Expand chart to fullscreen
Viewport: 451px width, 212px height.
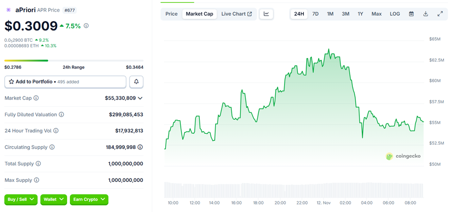440,14
